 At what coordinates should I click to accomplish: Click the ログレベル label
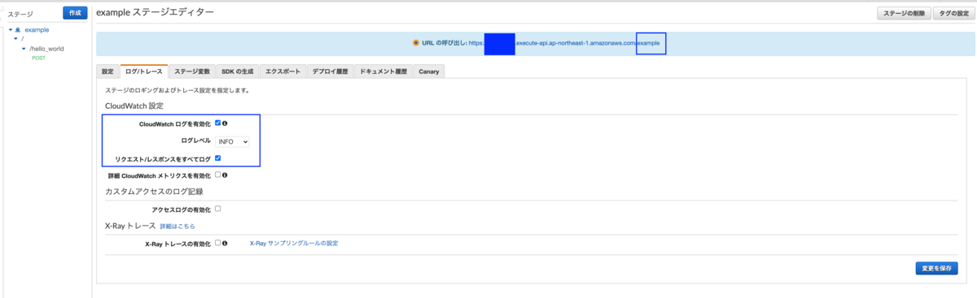[x=195, y=140]
